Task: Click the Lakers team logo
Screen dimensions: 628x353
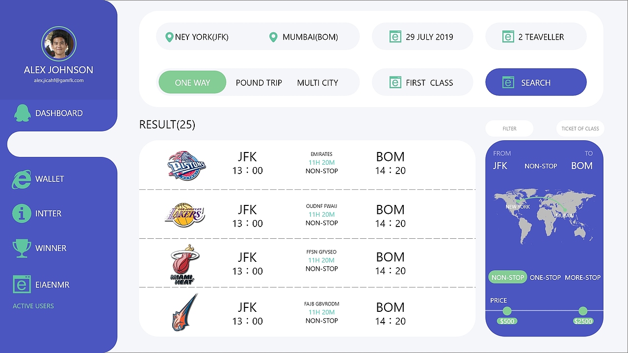Action: click(184, 214)
